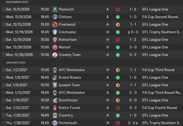Viewport: 183px width, 126px height.
Task: Open the Crawley Town team name link
Action: (x=70, y=55)
